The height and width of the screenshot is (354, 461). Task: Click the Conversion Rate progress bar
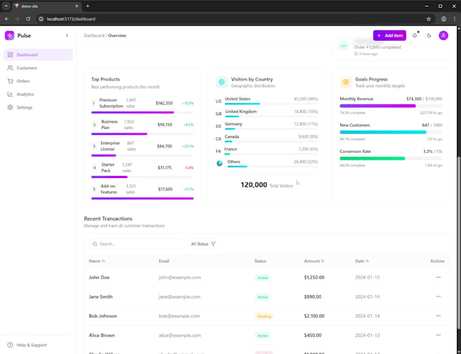point(390,158)
